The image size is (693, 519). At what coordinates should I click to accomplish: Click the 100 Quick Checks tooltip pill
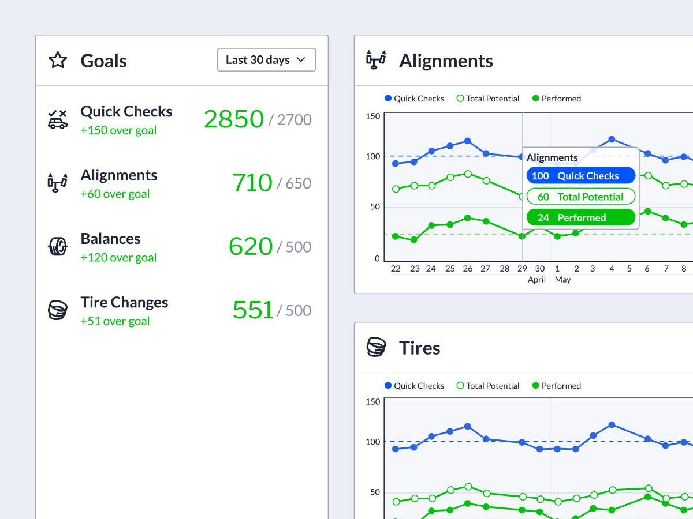[581, 176]
